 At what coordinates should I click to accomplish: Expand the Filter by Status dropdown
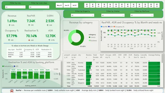pyautogui.click(x=113, y=15)
